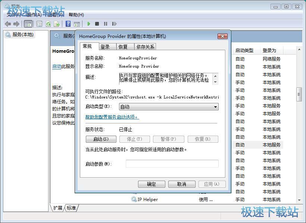Cancel the dialog with 取消

tap(182, 184)
